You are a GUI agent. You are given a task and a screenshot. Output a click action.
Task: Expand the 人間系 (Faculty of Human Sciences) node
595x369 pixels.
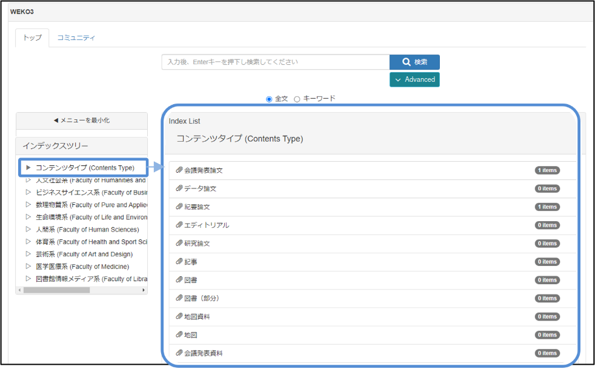(x=28, y=230)
